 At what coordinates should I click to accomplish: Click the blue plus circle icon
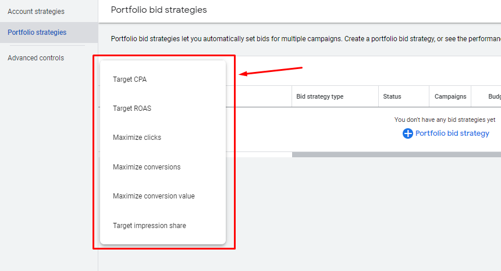(x=408, y=133)
